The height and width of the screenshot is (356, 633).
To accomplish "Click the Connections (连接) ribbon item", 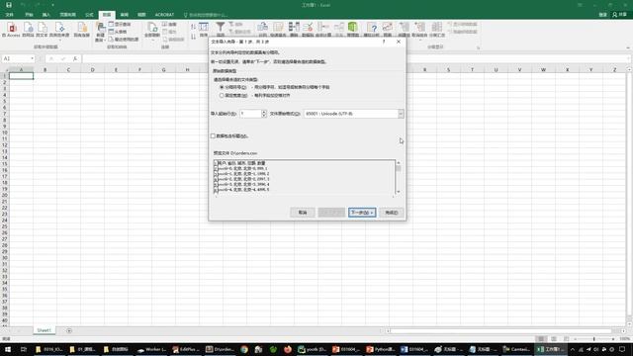I will coord(169,24).
